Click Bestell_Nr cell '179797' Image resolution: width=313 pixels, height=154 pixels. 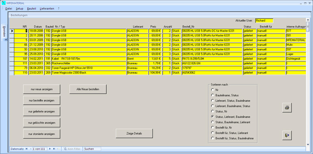212,68
